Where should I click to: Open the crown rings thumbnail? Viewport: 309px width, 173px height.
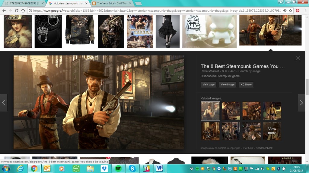(48, 31)
